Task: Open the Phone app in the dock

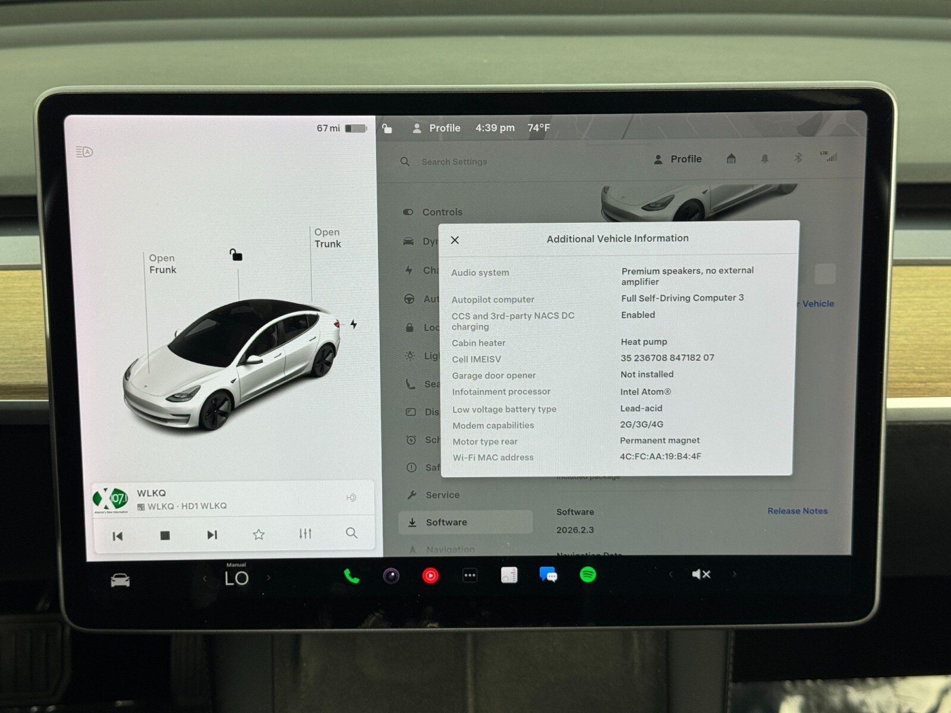Action: [x=351, y=576]
